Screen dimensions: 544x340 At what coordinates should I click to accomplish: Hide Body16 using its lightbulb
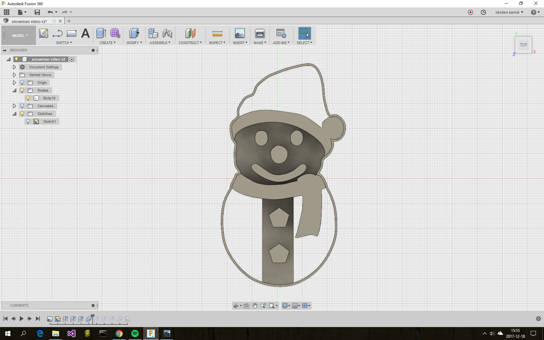28,98
